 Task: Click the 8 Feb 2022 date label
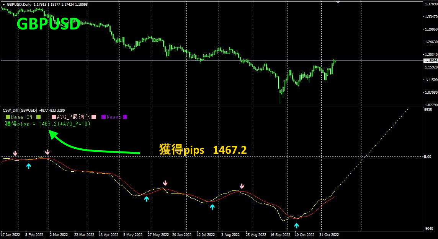coord(34,234)
